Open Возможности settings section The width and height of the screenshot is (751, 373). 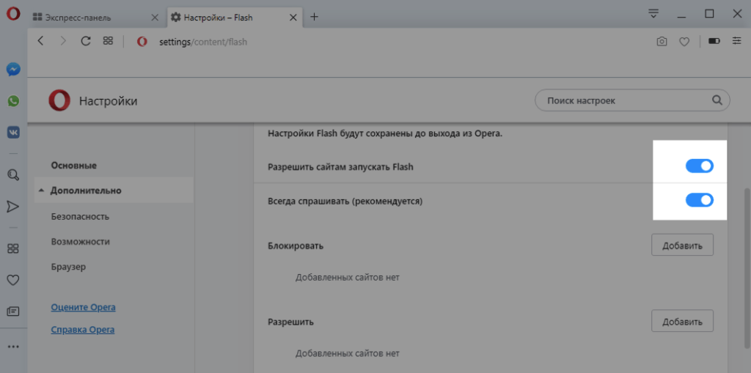pos(80,242)
